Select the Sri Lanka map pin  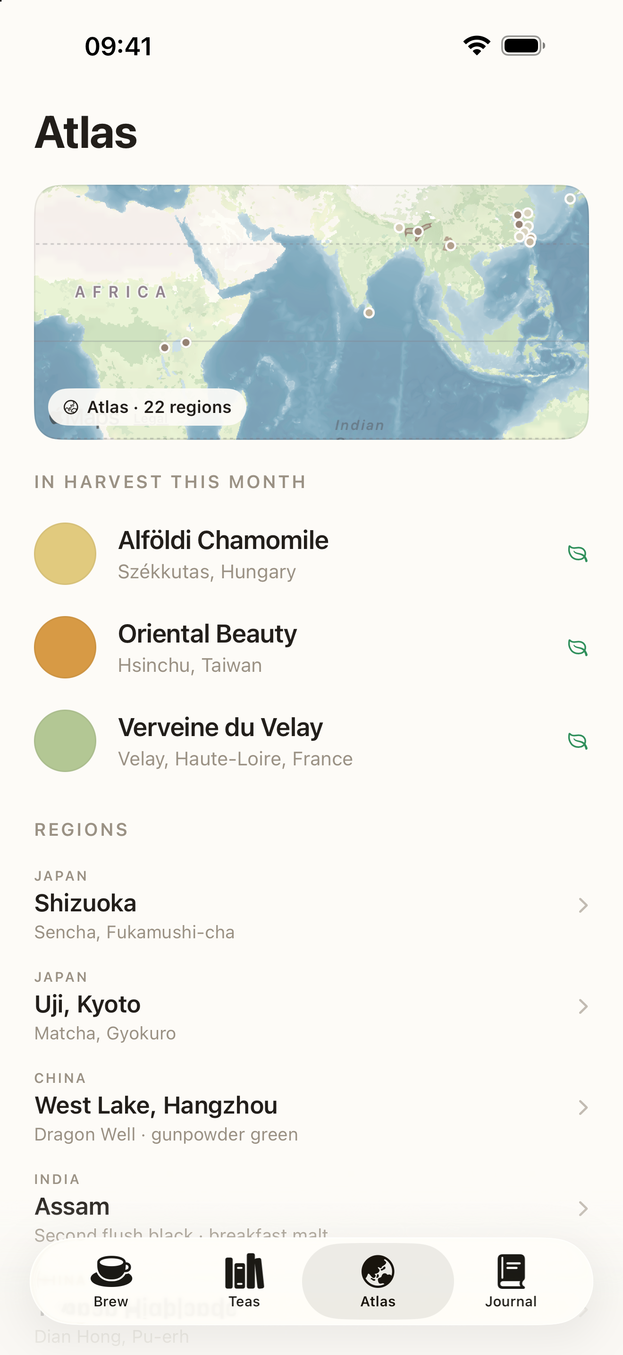(x=369, y=313)
